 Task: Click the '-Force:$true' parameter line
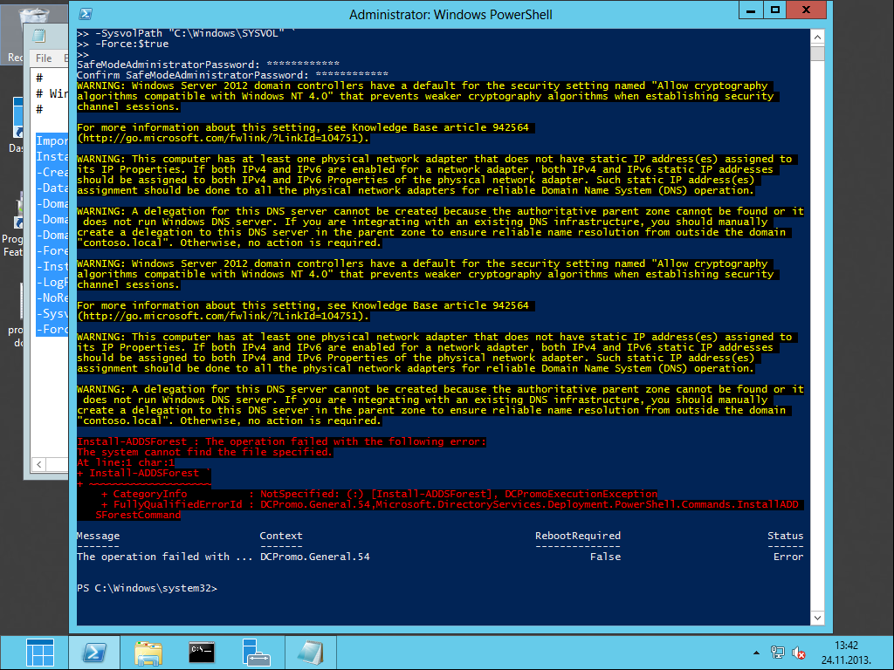click(x=122, y=44)
